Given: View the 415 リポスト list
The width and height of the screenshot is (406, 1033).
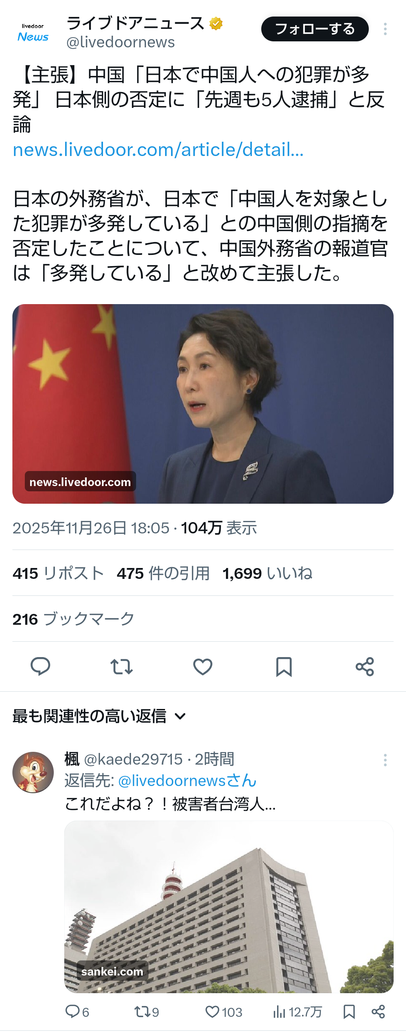Looking at the screenshot, I should 58,573.
